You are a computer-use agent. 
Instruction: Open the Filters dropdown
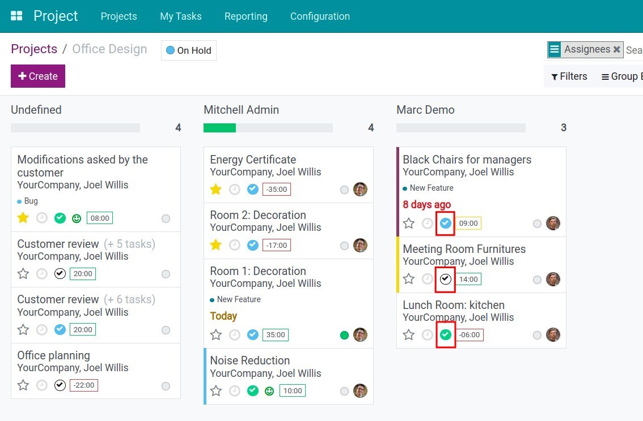pyautogui.click(x=569, y=76)
